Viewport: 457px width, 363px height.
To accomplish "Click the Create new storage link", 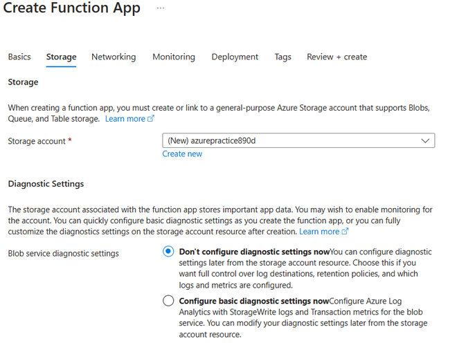I will point(182,153).
